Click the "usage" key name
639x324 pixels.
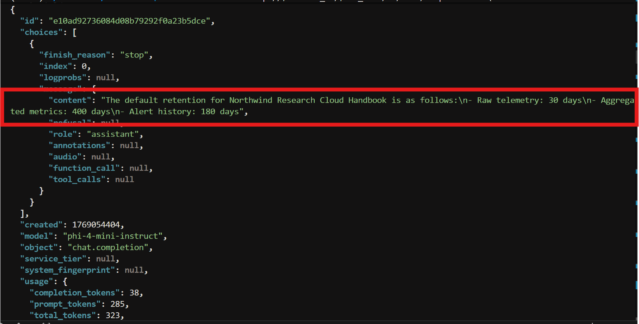[x=36, y=282]
